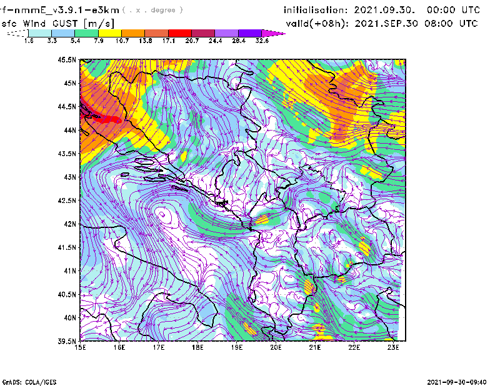Click the latitude label '41.5N'
This screenshot has height=386, width=500.
pos(67,247)
